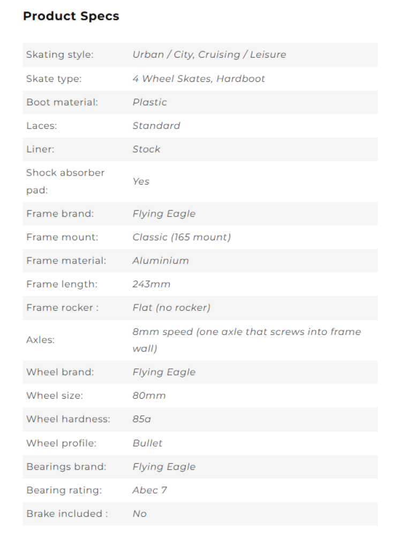408x535 pixels.
Task: Click the Laces row Standard value
Action: (156, 126)
